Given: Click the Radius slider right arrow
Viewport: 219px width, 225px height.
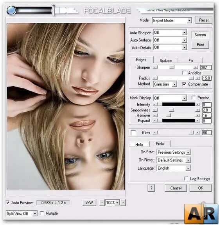Looking at the screenshot, I should [x=198, y=78].
